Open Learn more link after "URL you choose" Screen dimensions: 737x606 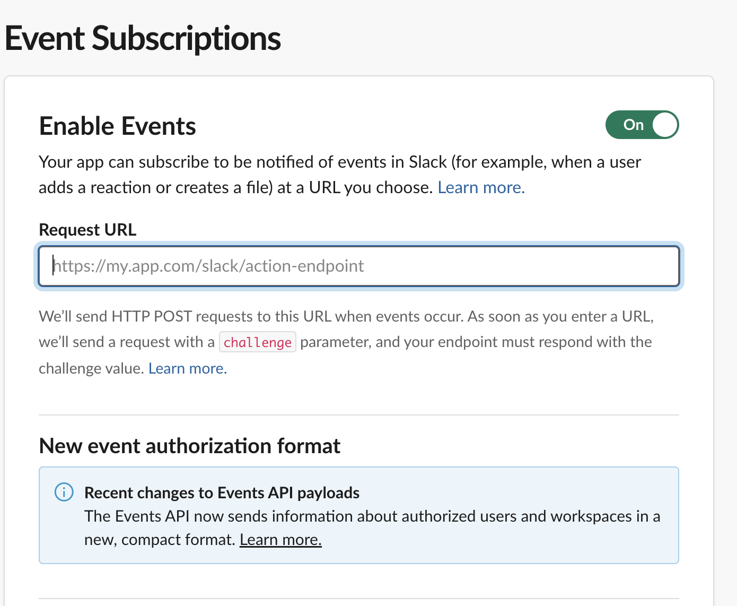pyautogui.click(x=481, y=187)
